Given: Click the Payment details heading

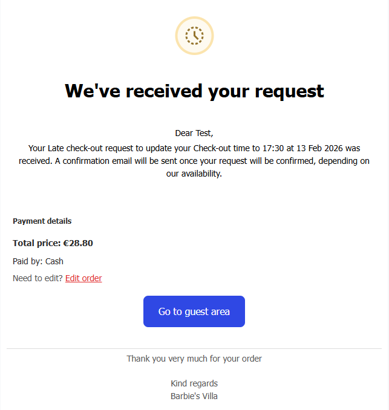Looking at the screenshot, I should tap(42, 221).
